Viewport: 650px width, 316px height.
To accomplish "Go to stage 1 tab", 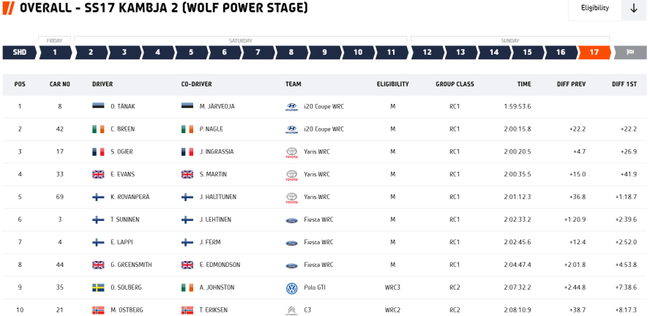I will [54, 53].
